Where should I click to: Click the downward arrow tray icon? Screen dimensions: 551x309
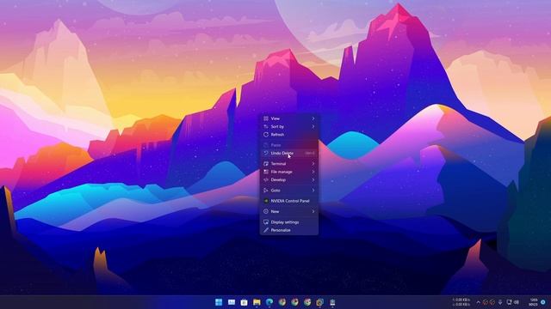click(499, 302)
